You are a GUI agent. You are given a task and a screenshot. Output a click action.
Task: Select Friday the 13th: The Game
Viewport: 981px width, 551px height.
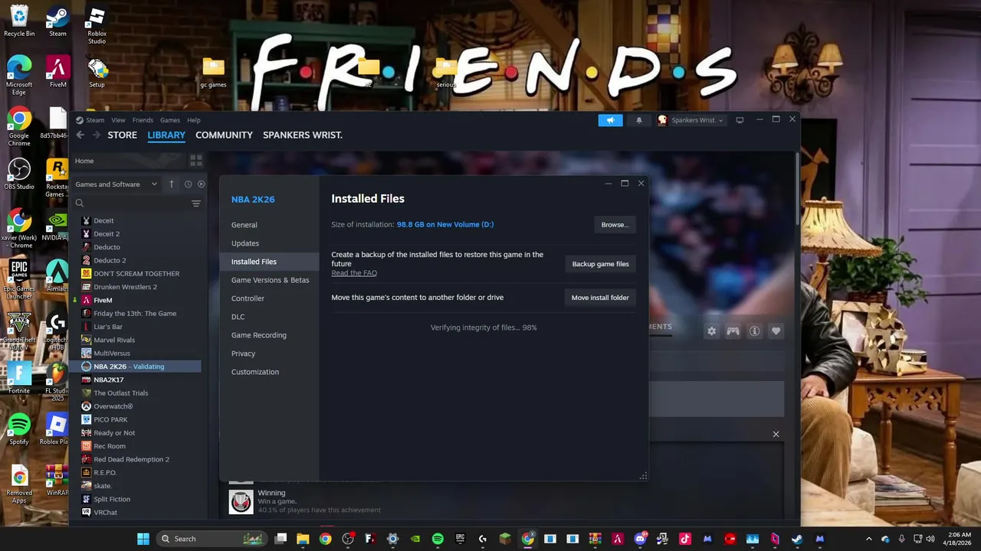(x=135, y=313)
